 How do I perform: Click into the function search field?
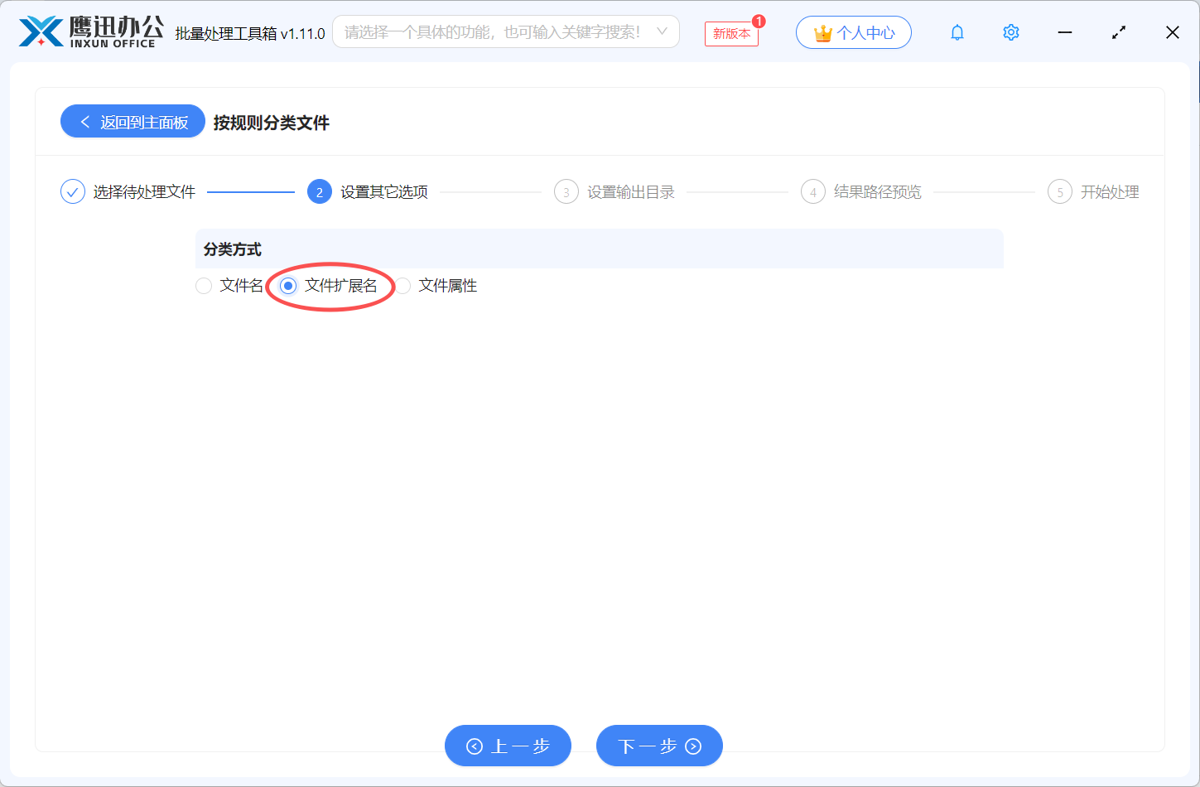pyautogui.click(x=506, y=31)
